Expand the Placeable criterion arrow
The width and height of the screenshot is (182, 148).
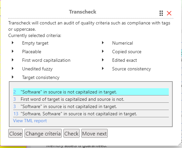point(13,52)
